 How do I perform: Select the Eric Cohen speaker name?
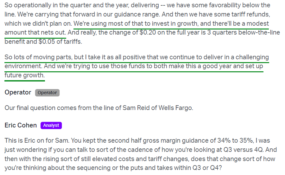(x=21, y=125)
